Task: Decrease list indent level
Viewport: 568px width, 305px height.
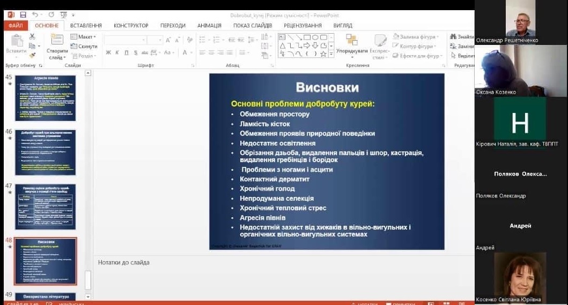Action: pos(232,40)
